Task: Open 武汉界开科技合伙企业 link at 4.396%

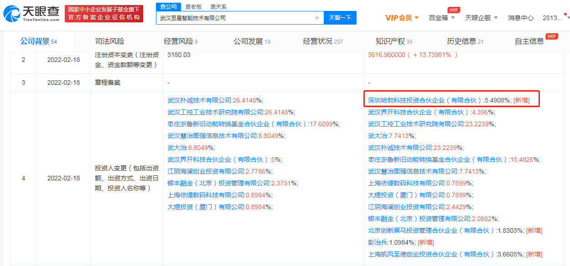Action: [x=419, y=112]
